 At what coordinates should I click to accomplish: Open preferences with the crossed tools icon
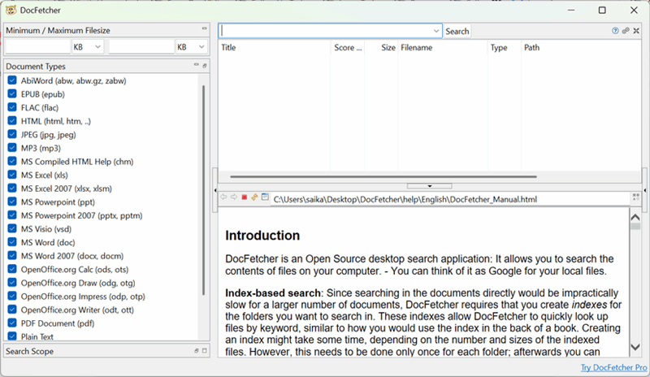click(636, 31)
